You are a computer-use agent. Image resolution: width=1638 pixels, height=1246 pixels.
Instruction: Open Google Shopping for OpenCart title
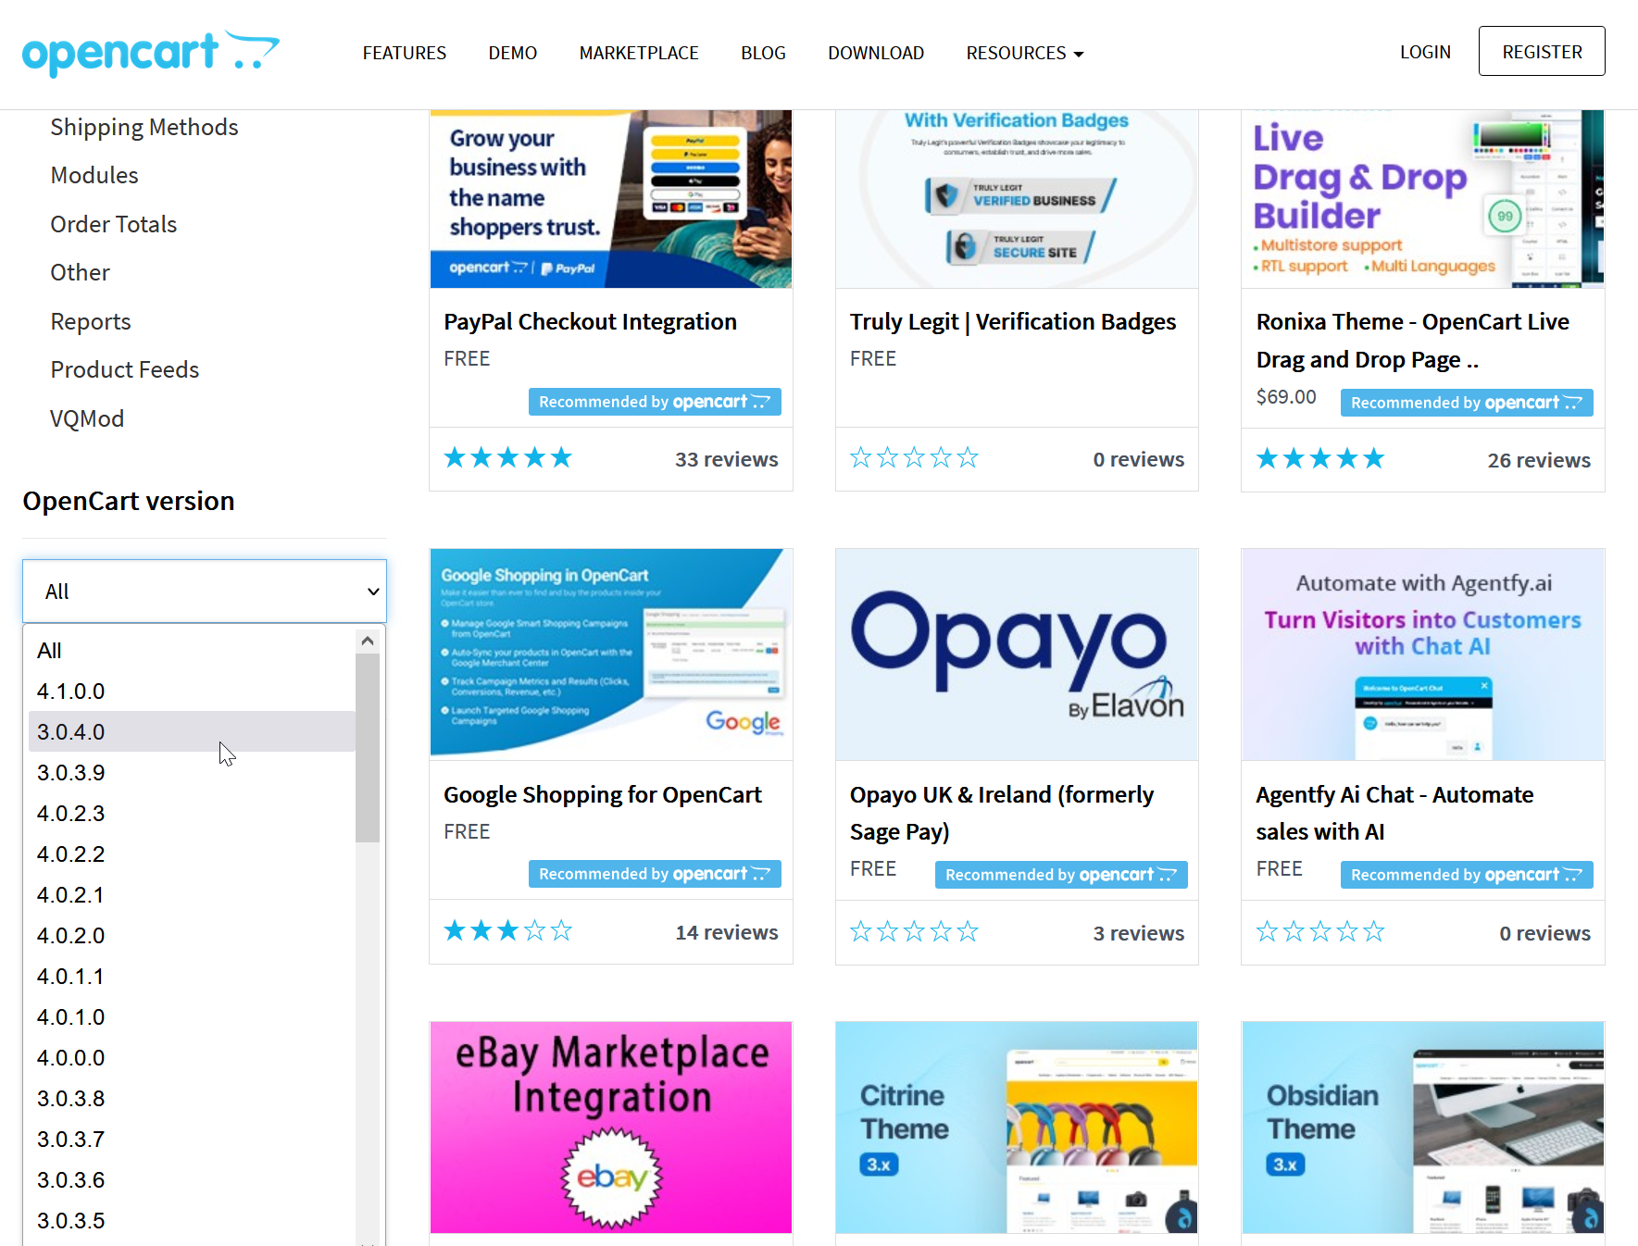(603, 794)
